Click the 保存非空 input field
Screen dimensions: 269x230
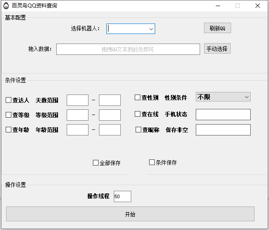pyautogui.click(x=223, y=130)
